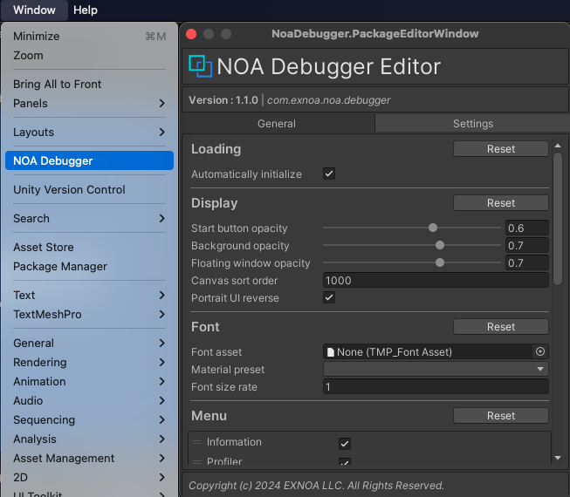Open the Asset Store menu item
The image size is (570, 497).
pos(89,248)
